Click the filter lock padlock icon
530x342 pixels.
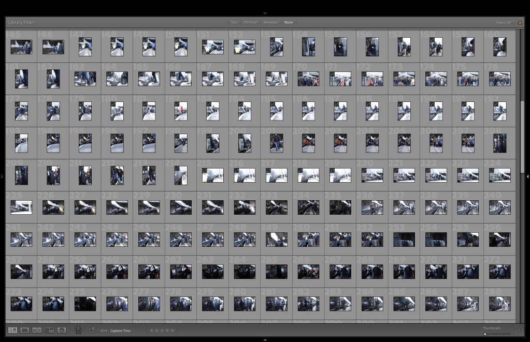(x=520, y=22)
